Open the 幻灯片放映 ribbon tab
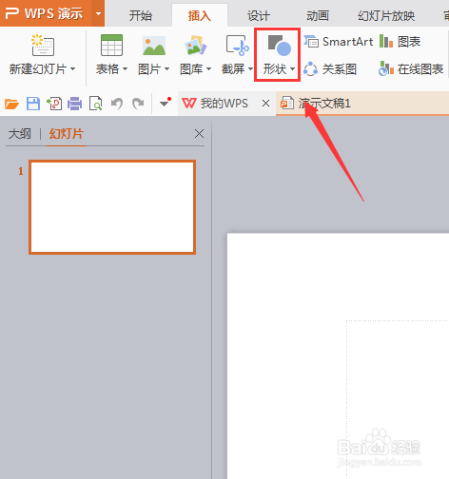Image resolution: width=449 pixels, height=479 pixels. [386, 15]
